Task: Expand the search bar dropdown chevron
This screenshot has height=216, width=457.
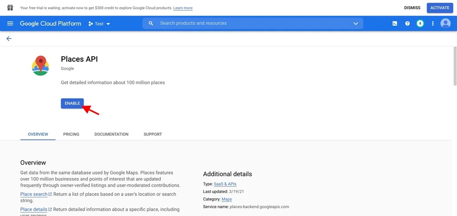Action: click(x=356, y=23)
